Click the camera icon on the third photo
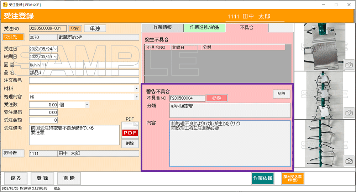The image size is (356, 192). [x=349, y=161]
